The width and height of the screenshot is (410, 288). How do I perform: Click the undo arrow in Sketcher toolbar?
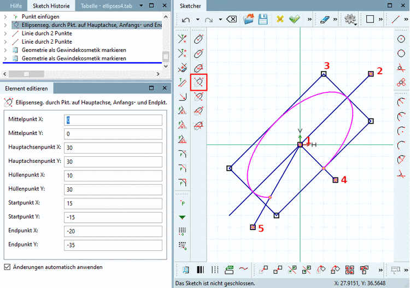coord(185,19)
